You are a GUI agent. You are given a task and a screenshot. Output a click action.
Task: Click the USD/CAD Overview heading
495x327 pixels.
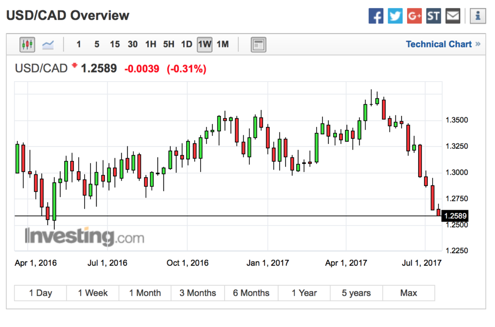68,15
